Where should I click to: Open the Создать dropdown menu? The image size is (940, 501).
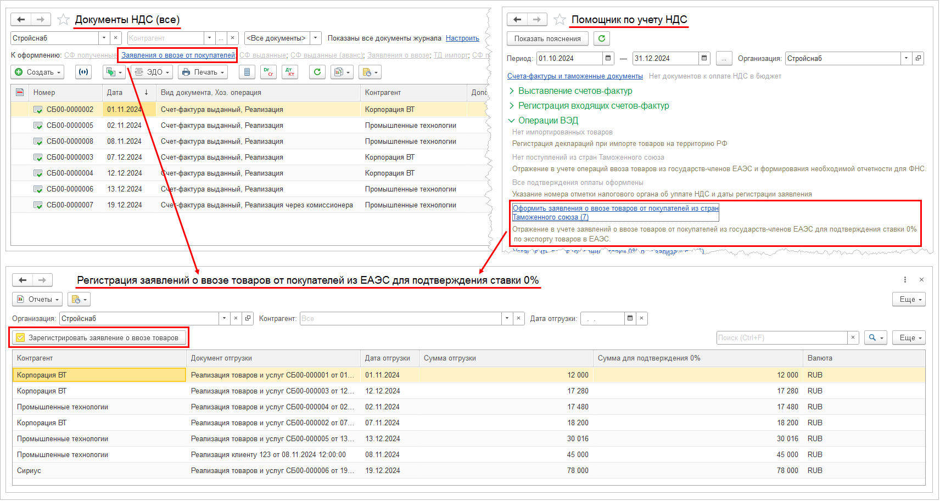(37, 72)
